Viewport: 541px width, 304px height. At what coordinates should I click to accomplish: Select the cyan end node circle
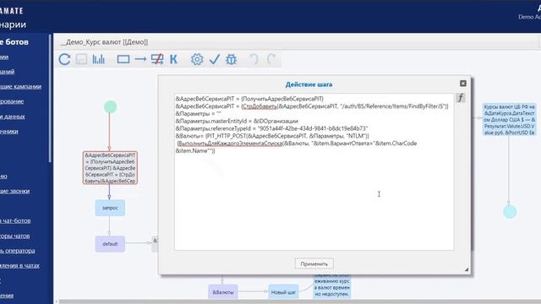point(510,212)
